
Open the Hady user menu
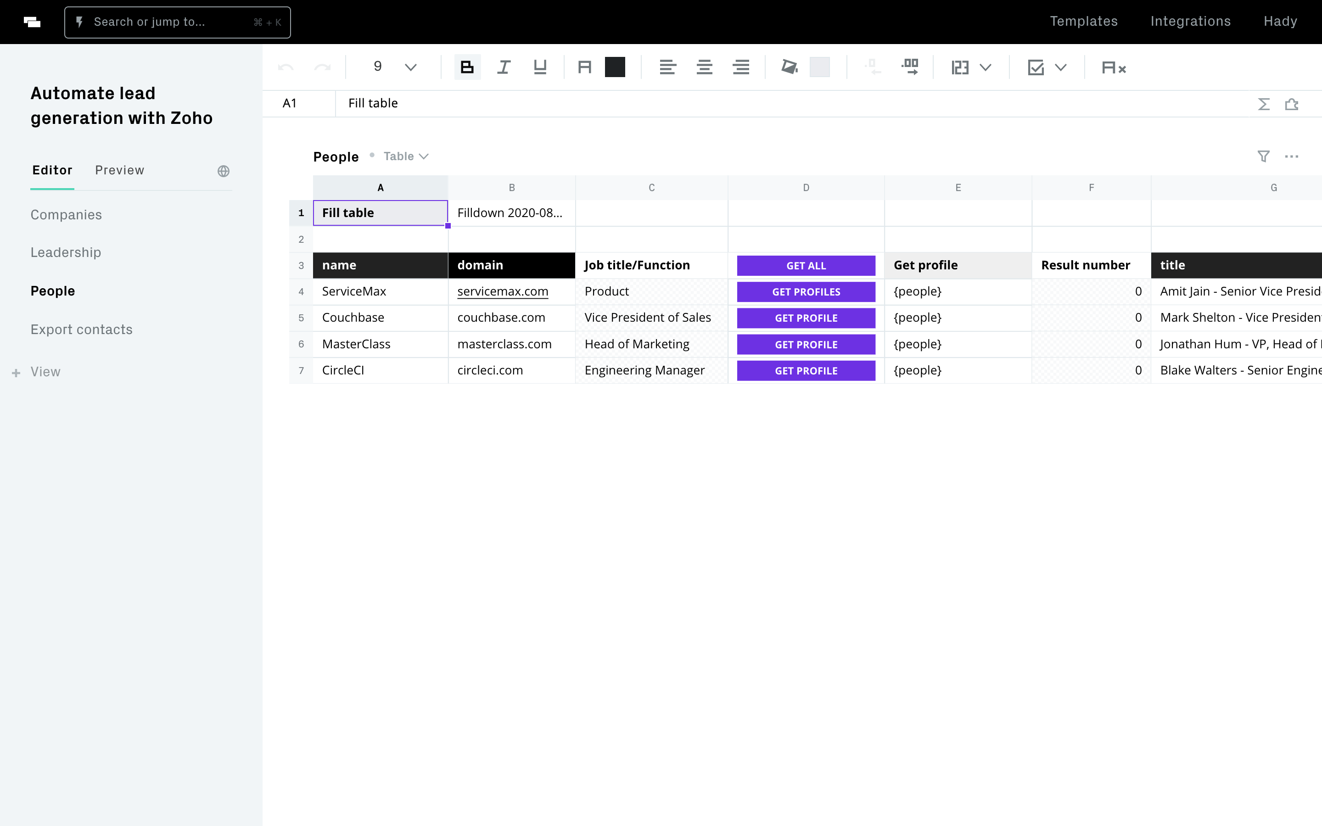[1280, 21]
